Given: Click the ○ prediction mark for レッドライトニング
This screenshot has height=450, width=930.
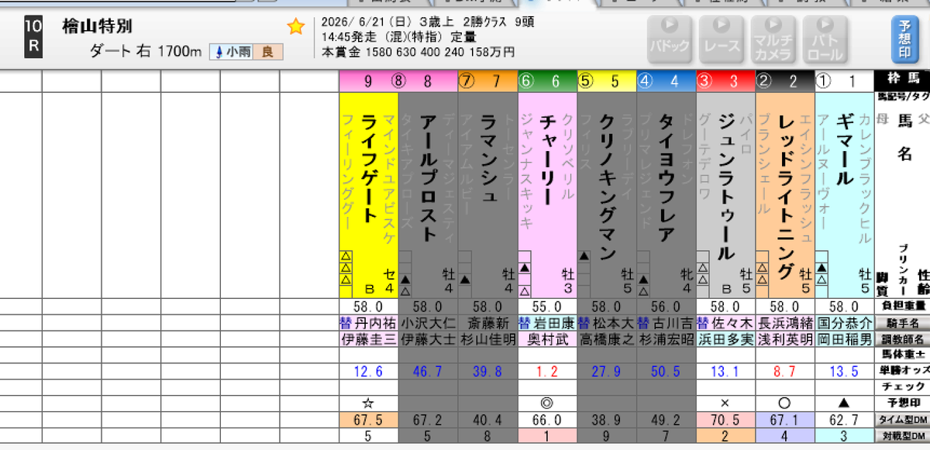Looking at the screenshot, I should pyautogui.click(x=786, y=404).
